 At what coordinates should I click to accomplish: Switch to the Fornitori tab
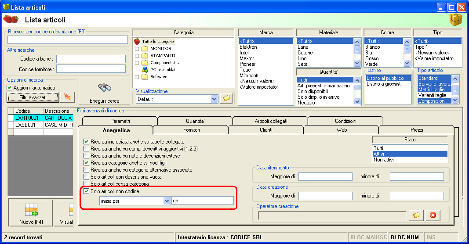pyautogui.click(x=192, y=130)
